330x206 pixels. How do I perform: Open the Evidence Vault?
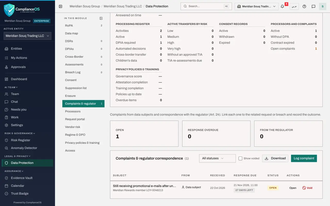[27, 178]
